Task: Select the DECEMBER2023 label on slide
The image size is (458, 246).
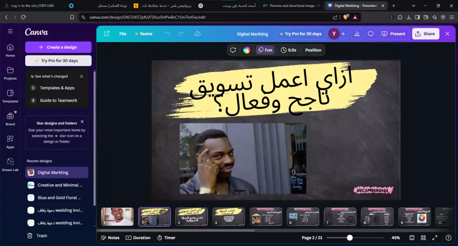Action: coord(373,190)
